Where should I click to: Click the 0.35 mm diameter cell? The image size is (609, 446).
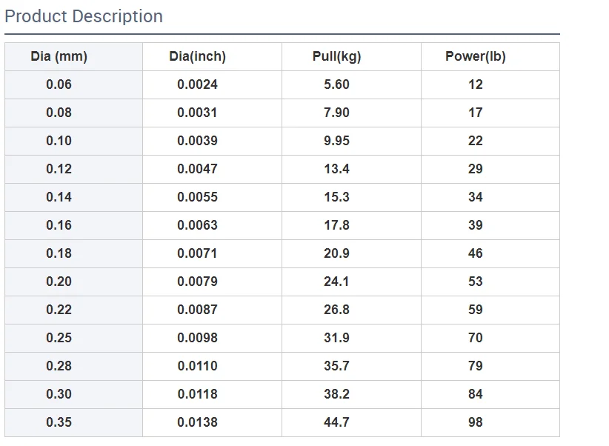[59, 422]
